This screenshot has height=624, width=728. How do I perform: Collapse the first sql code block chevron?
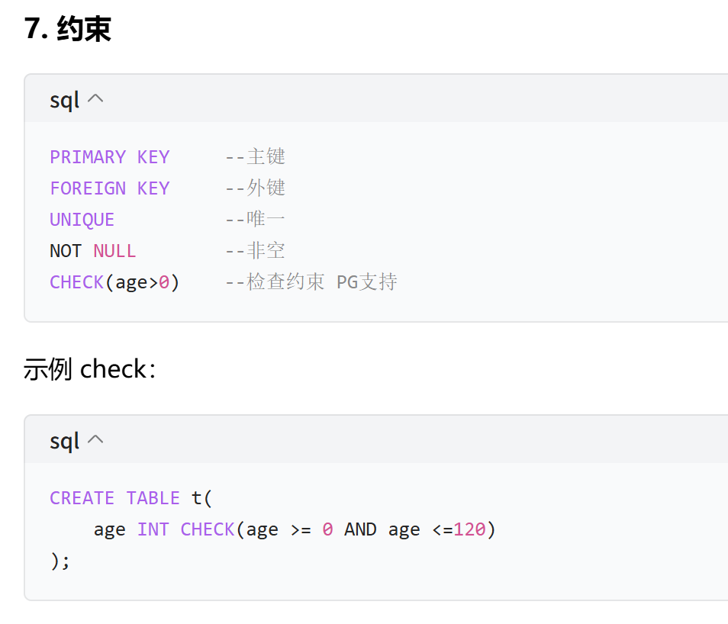[x=95, y=99]
